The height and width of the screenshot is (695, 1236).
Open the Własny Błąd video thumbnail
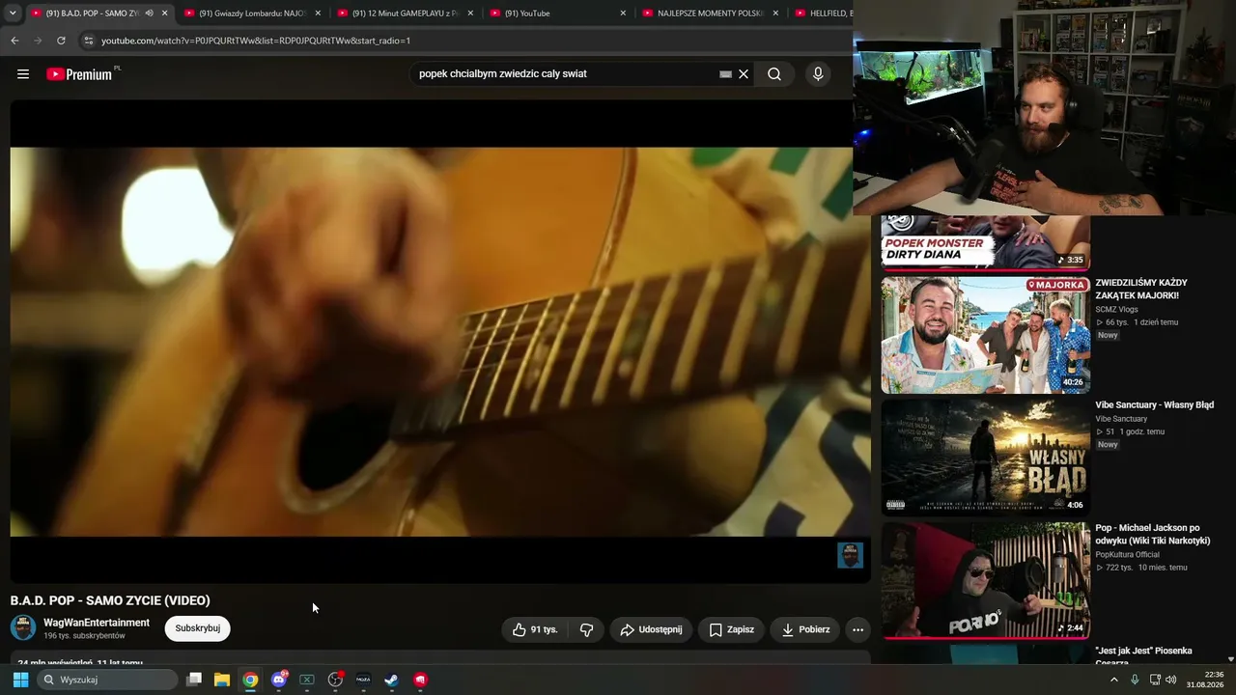986,458
